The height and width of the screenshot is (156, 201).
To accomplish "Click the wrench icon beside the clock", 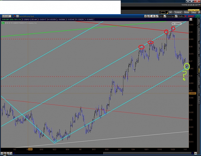I will [x=199, y=5].
